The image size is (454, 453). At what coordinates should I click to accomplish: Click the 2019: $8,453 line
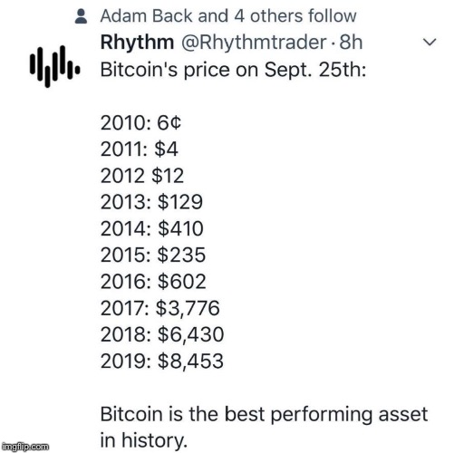pyautogui.click(x=162, y=361)
